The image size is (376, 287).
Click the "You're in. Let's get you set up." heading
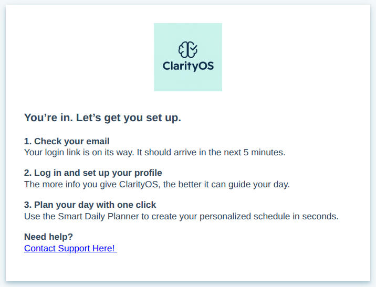point(102,118)
